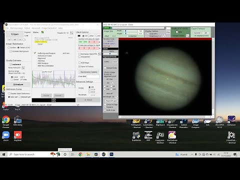The height and width of the screenshot is (180, 240).
Task: Open the AutoStakkert desktop shortcut
Action: [x=148, y=123]
